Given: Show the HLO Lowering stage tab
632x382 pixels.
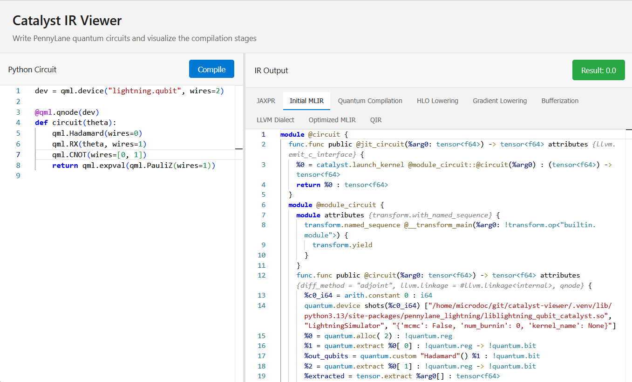Looking at the screenshot, I should pos(437,101).
